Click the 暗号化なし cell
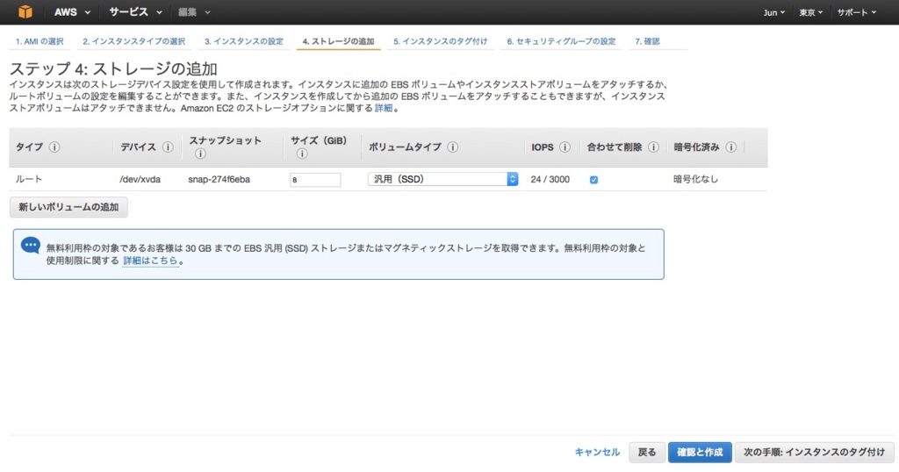Image resolution: width=899 pixels, height=472 pixels. (x=695, y=179)
